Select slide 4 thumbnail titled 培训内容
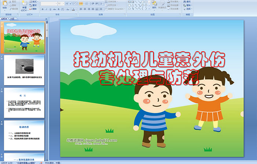This screenshot has height=164, width=257. click(x=24, y=136)
